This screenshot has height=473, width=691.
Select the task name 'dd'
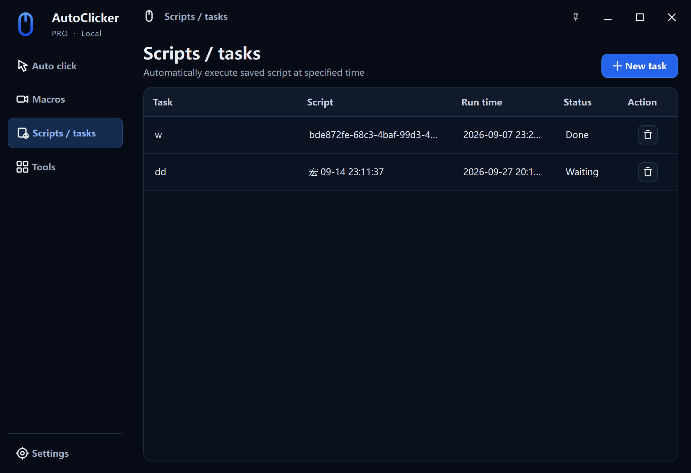(160, 172)
